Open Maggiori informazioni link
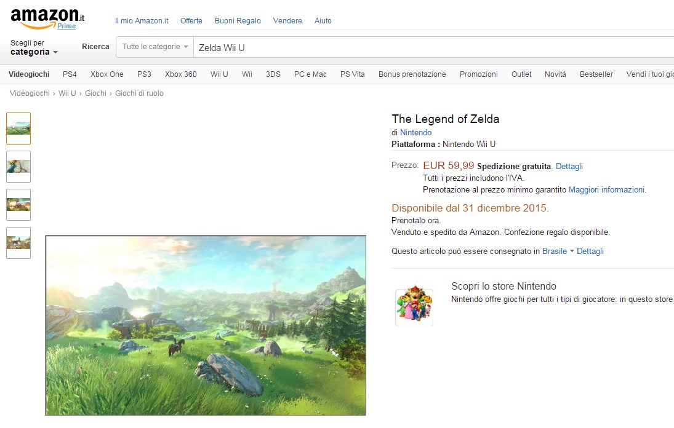 click(x=606, y=190)
